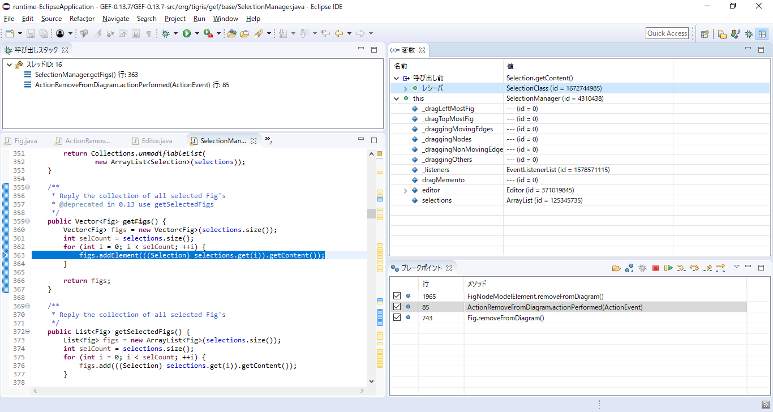Select the ActionRemoveFromDiagram.actionPerformed stack frame
Viewport: 773px width, 412px height.
pyautogui.click(x=126, y=85)
